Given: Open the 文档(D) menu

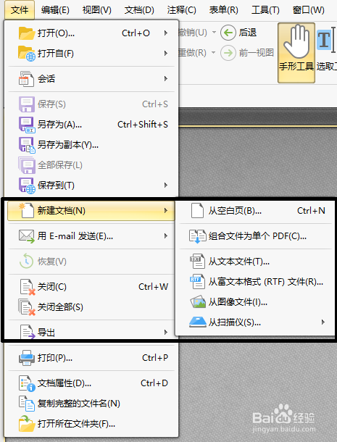Looking at the screenshot, I should pos(139,10).
